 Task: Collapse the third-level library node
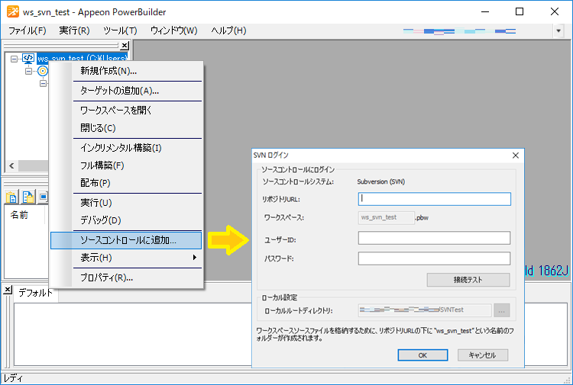click(43, 84)
